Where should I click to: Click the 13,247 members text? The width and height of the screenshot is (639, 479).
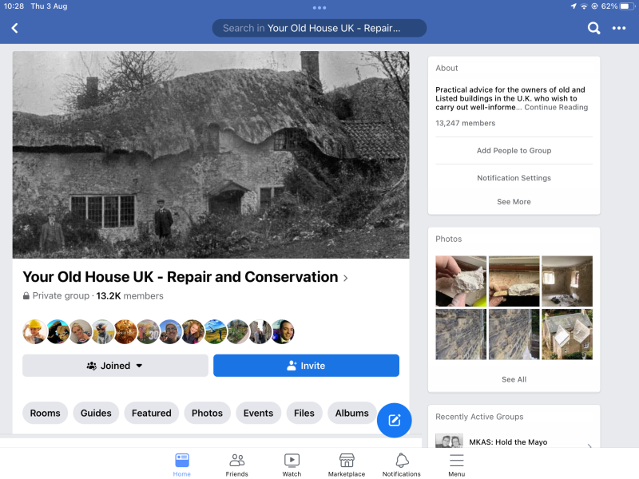(466, 123)
